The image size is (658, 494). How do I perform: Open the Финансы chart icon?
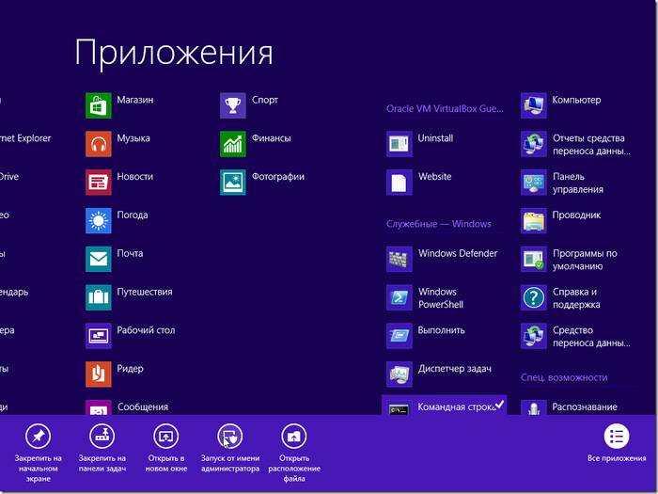pos(233,144)
